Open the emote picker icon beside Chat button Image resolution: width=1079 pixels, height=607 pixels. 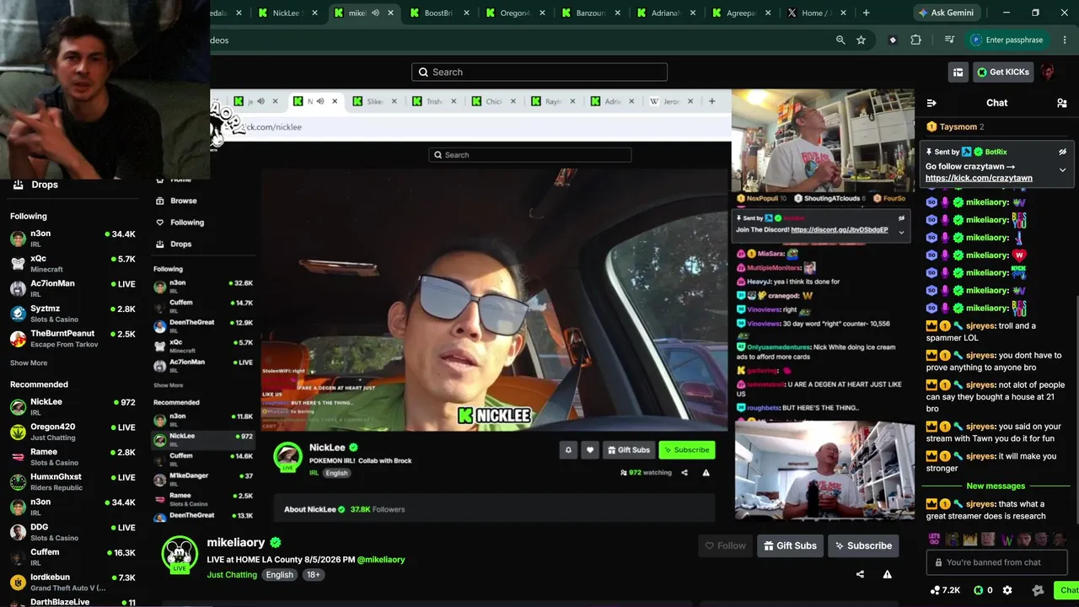pos(1038,590)
